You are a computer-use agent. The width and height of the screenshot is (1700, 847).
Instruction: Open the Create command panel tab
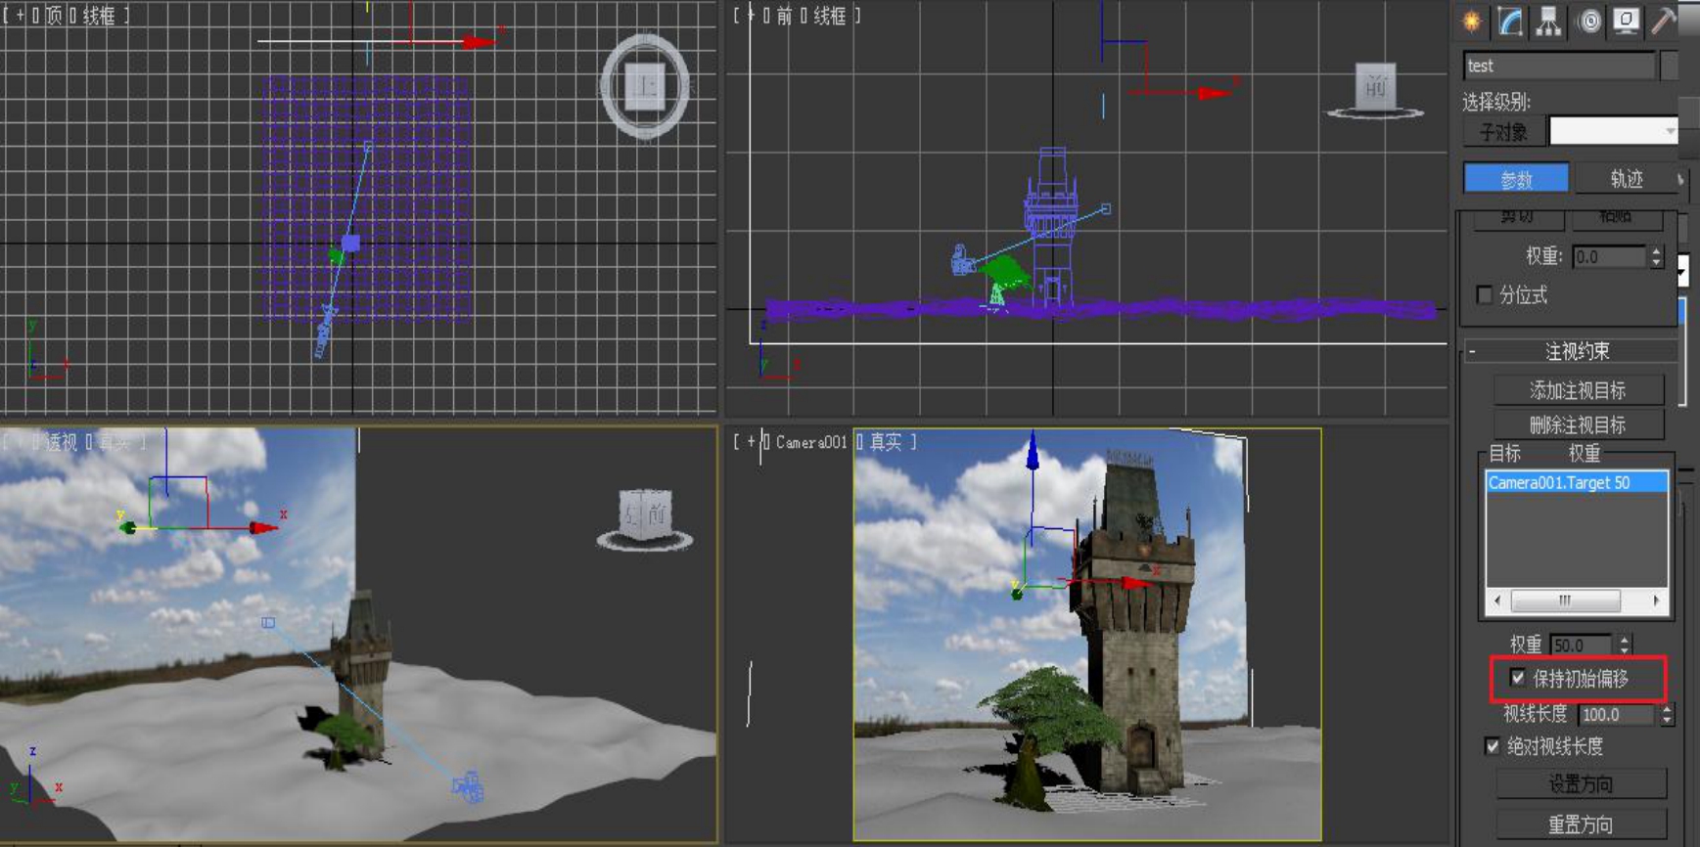point(1471,21)
